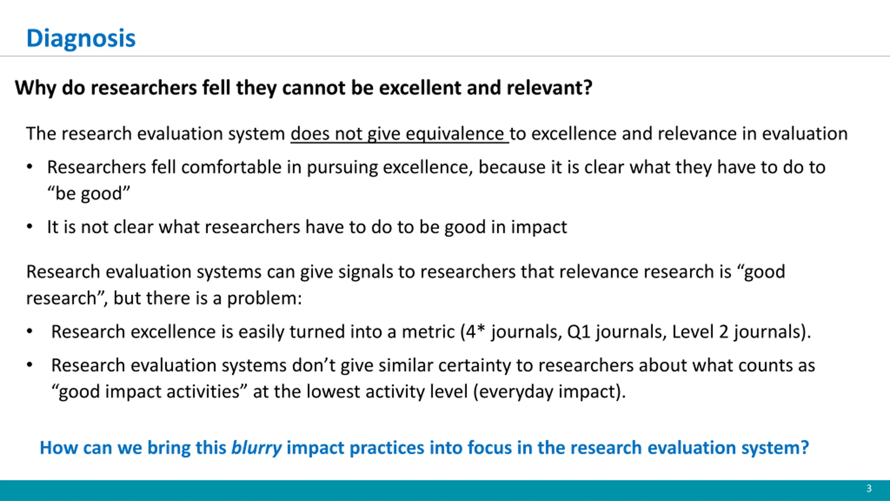Viewport: 890px width, 501px height.
Task: Click the bullet about pursuing excellence
Action: click(x=436, y=180)
